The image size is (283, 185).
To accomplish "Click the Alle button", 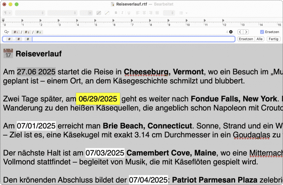I will [x=259, y=39].
